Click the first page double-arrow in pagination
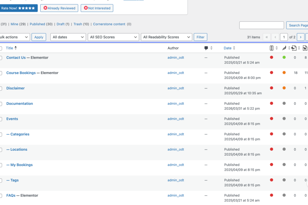Screen dimensions: 308x205 pyautogui.click(x=266, y=37)
